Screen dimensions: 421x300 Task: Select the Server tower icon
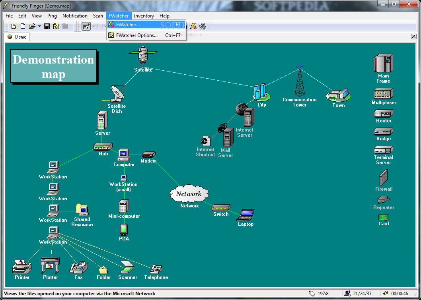click(x=102, y=120)
